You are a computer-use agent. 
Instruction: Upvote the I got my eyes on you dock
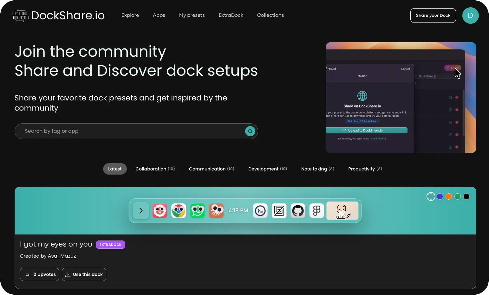pos(40,274)
